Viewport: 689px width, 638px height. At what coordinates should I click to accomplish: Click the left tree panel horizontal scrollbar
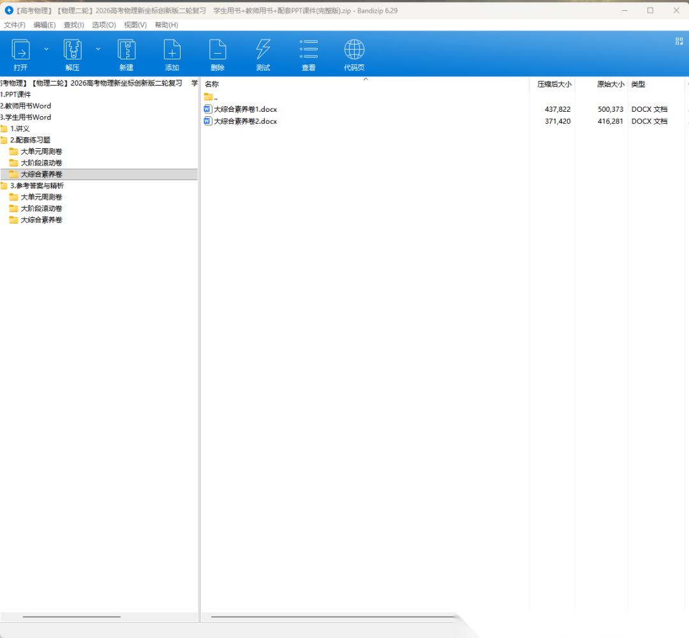pos(71,617)
